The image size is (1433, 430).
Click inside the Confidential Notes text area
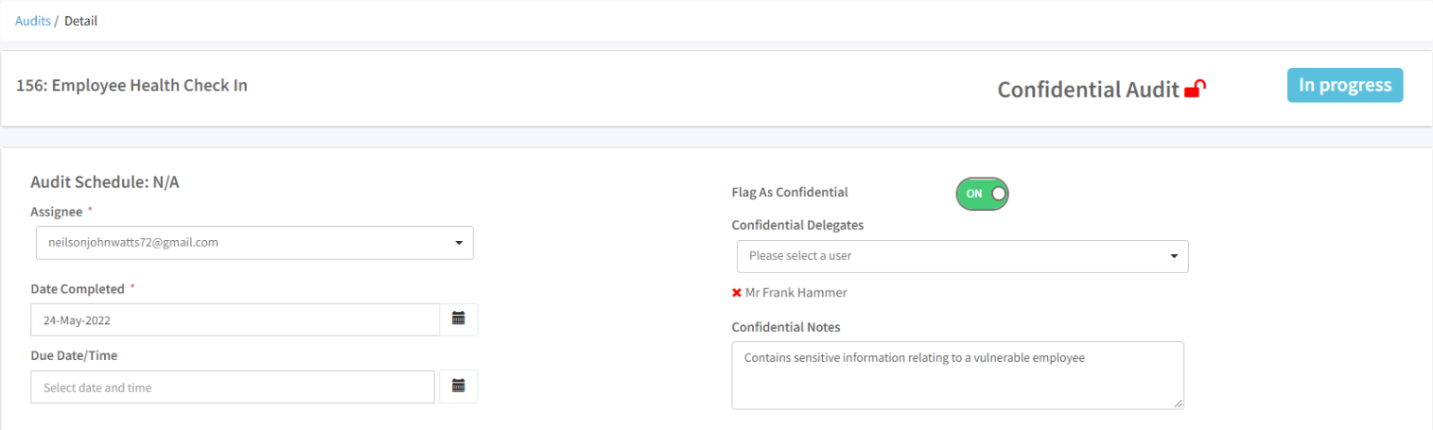click(x=957, y=376)
